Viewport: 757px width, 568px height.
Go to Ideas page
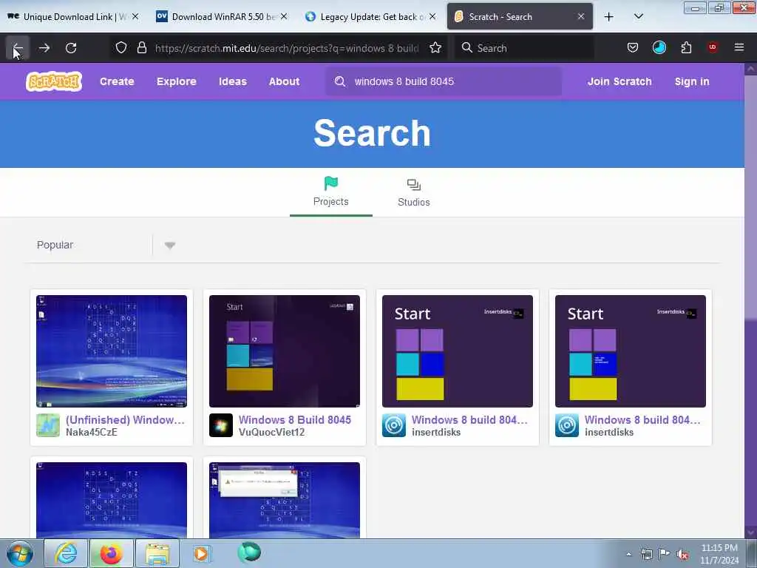(x=233, y=81)
